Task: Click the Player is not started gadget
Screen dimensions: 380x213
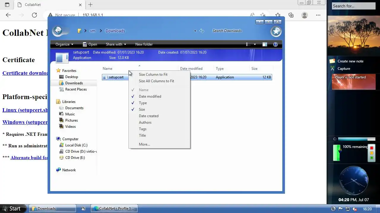Action: coord(354,82)
